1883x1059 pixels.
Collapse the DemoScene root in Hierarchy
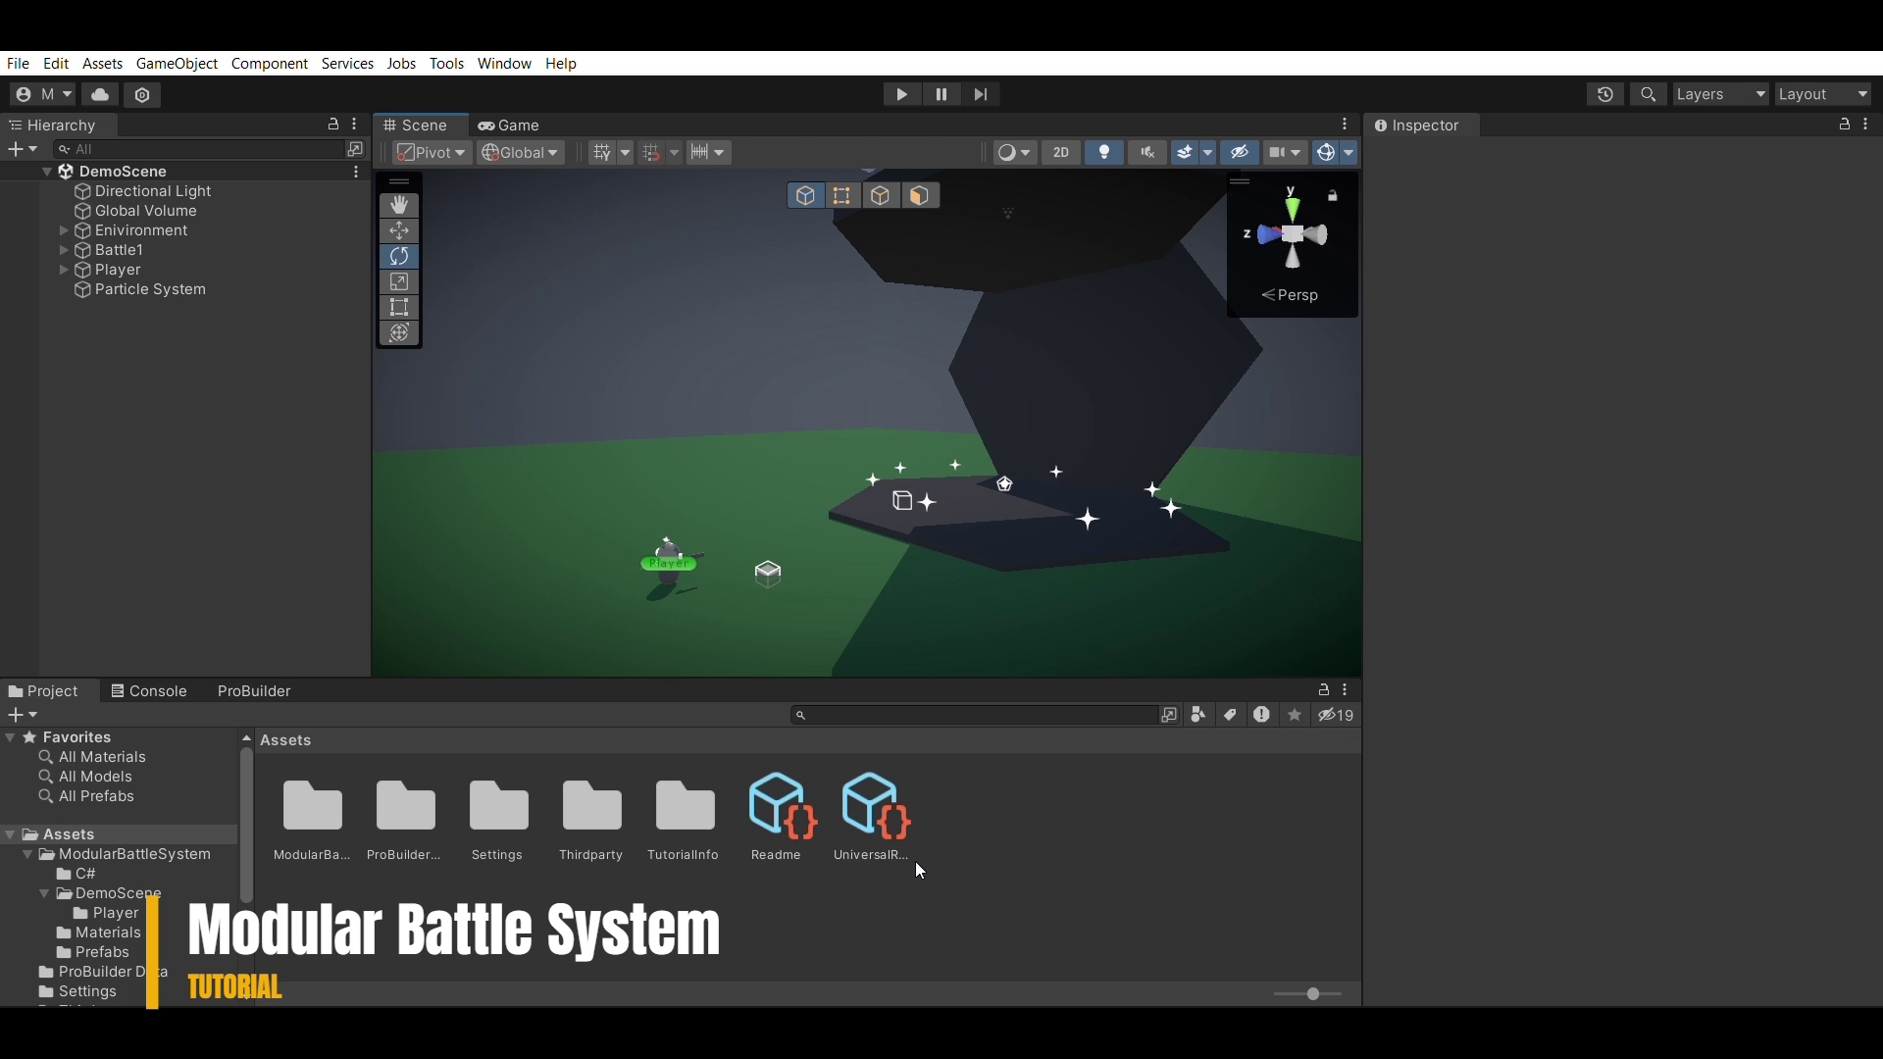[x=46, y=172]
